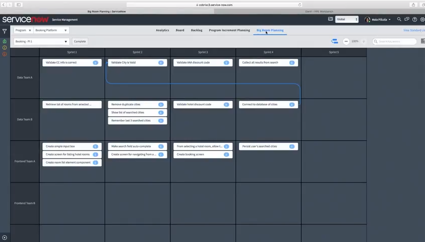This screenshot has width=425, height=242.
Task: Click the yellow circle sidebar icon
Action: 5,48
